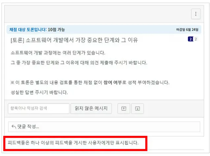The width and height of the screenshot is (210, 156).
Task: Click the reply arrow icon beside 댓글 작성
Action: [14, 126]
